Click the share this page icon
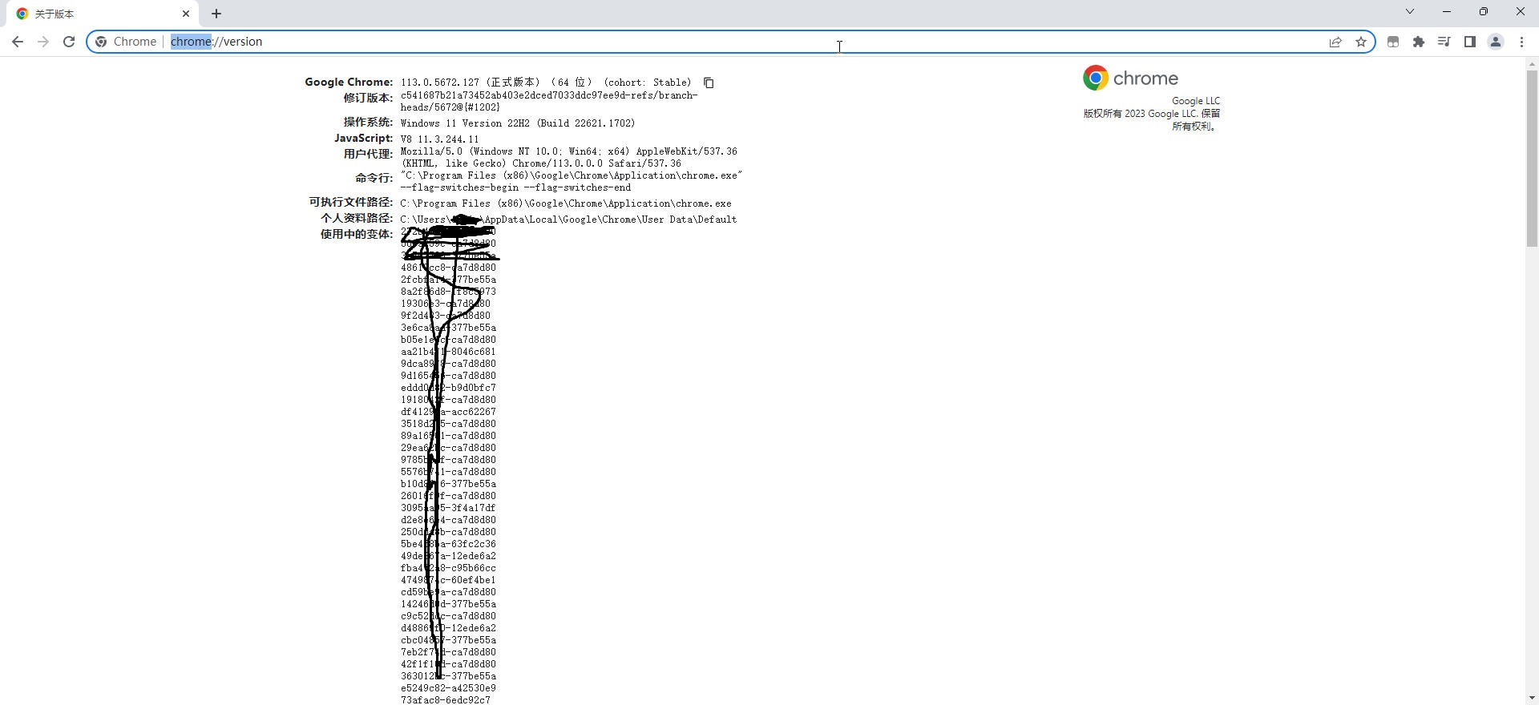 click(1335, 42)
